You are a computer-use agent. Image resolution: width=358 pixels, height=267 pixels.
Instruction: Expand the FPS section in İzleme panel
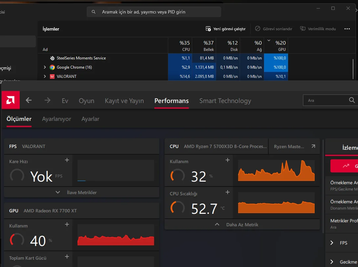tap(332, 243)
